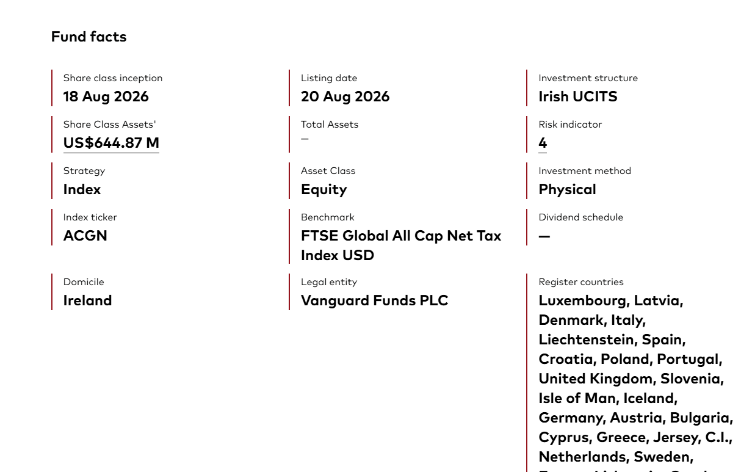The image size is (741, 472).
Task: Click the Listing date value 20 Aug 2026
Action: click(345, 96)
